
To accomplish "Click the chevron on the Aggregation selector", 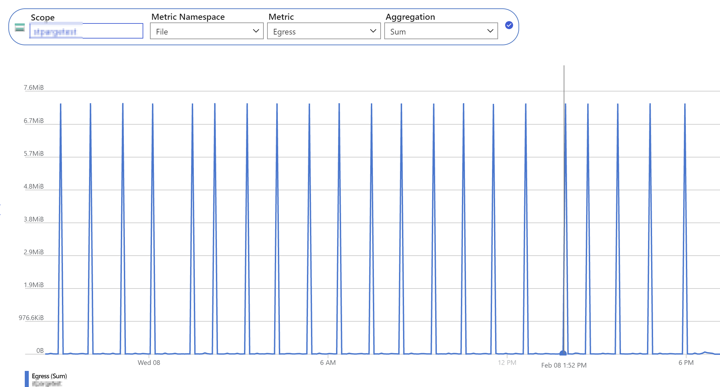I will [490, 31].
